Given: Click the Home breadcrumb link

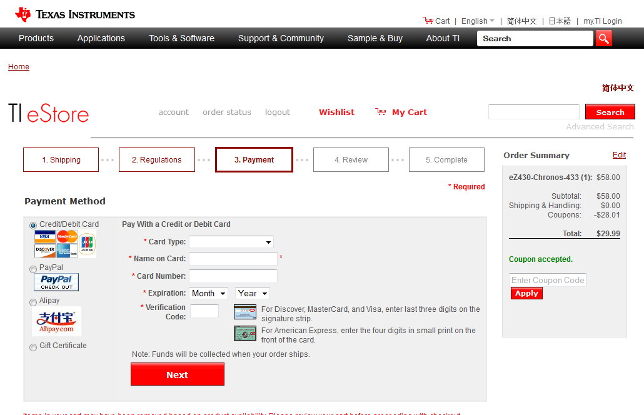Looking at the screenshot, I should (19, 66).
